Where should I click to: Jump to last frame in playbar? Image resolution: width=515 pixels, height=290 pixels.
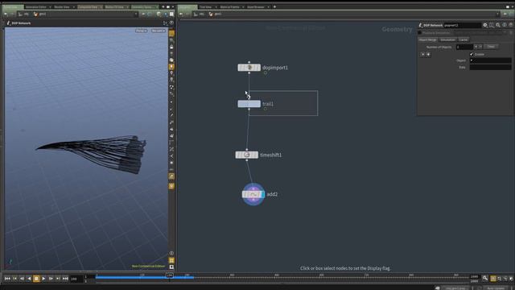click(x=65, y=279)
